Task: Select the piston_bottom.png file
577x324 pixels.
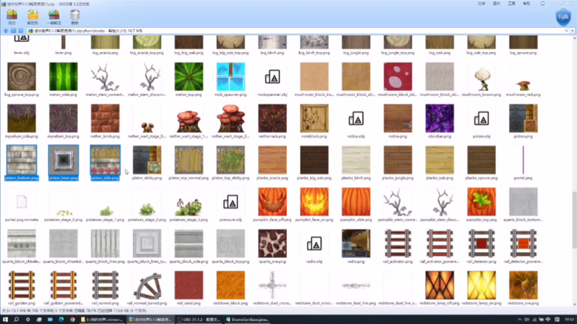Action: (x=22, y=162)
